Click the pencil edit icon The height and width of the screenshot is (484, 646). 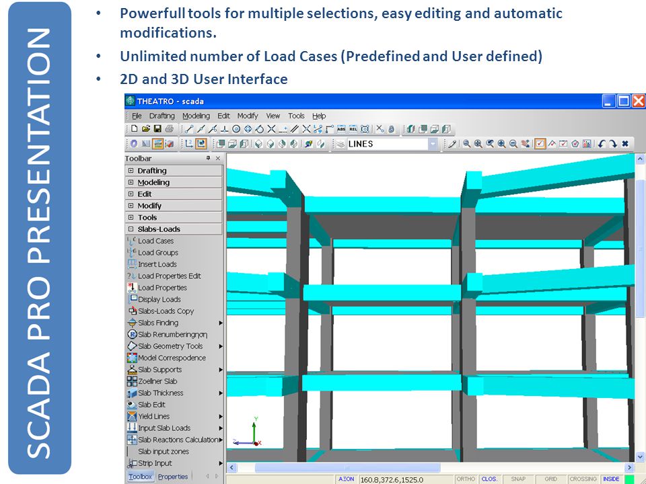(x=452, y=144)
